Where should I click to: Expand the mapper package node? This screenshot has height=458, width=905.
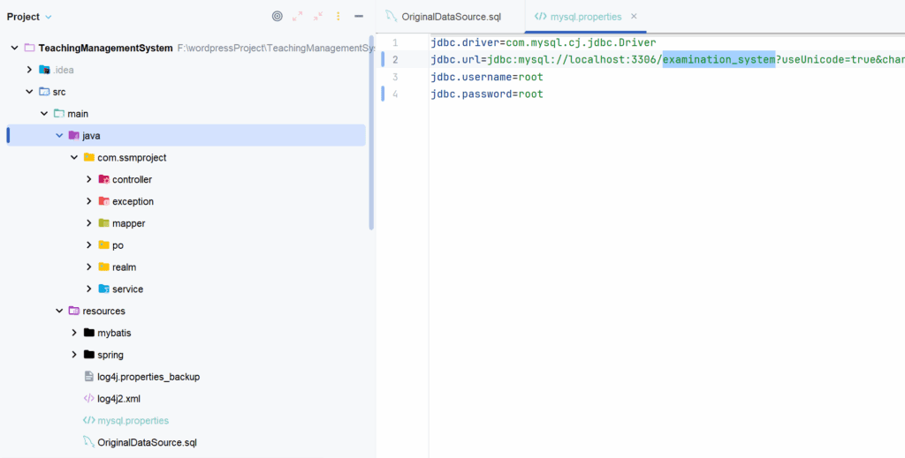click(x=88, y=223)
